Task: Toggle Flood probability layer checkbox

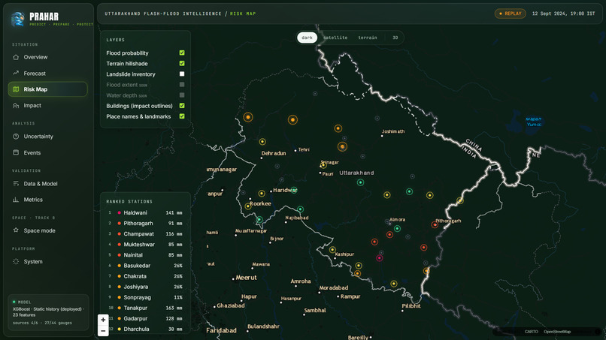Action: [x=182, y=53]
